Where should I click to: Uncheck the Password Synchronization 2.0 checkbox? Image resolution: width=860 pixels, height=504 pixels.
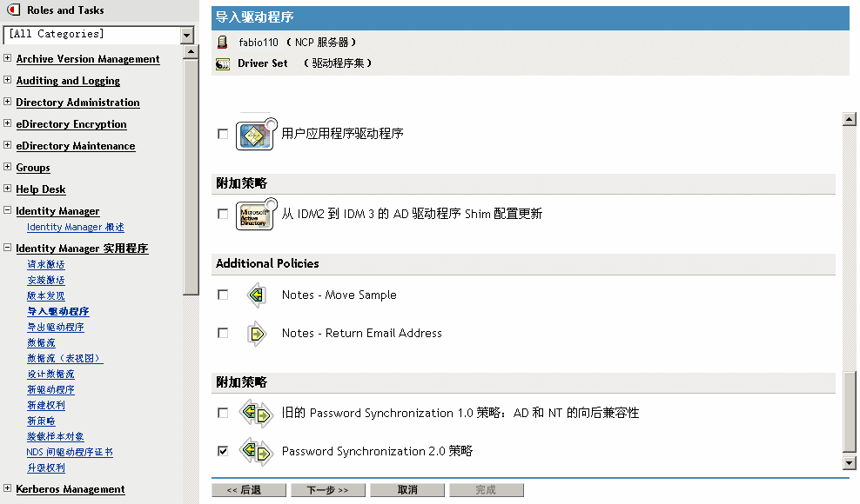tap(223, 452)
